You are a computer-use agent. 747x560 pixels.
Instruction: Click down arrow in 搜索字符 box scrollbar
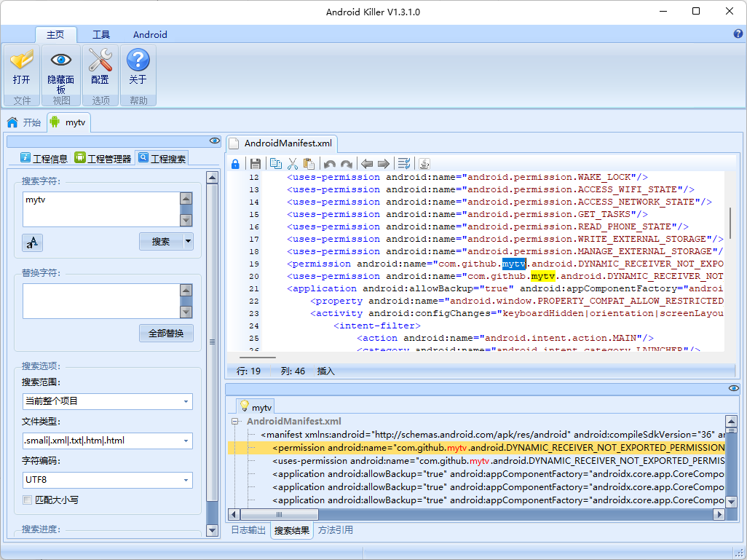pyautogui.click(x=186, y=220)
